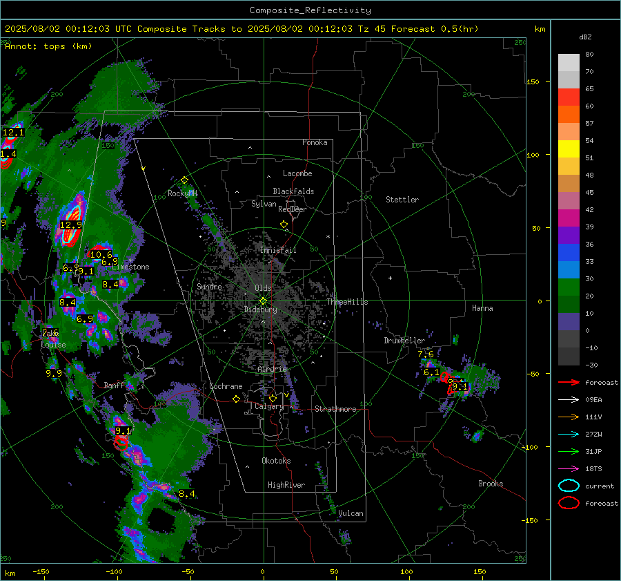Select the 10.6 storm top label

(x=101, y=255)
